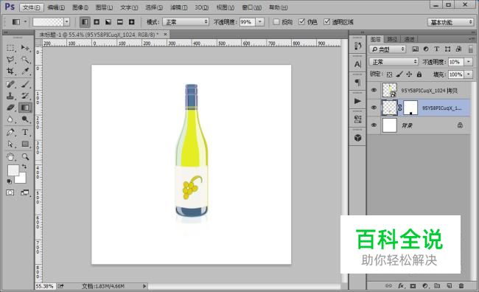Select the Eyedropper tool
This screenshot has width=479, height=292.
pyautogui.click(x=25, y=72)
